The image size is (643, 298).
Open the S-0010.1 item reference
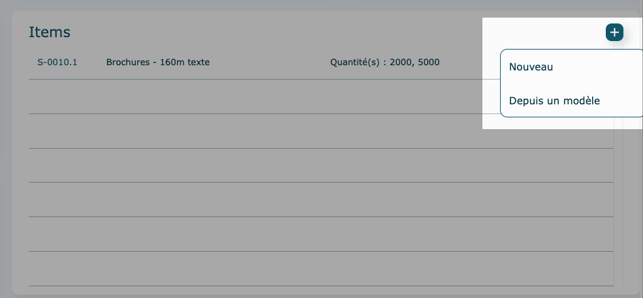(57, 63)
